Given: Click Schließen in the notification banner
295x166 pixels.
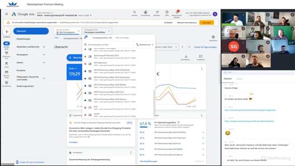Looking at the screenshot, I should [168, 23].
